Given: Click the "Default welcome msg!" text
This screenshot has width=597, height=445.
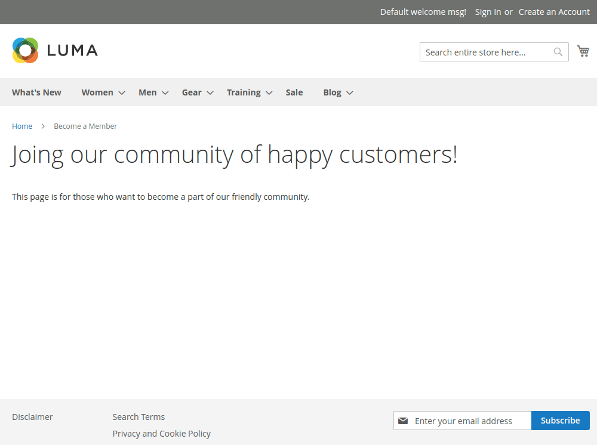Looking at the screenshot, I should coord(423,12).
